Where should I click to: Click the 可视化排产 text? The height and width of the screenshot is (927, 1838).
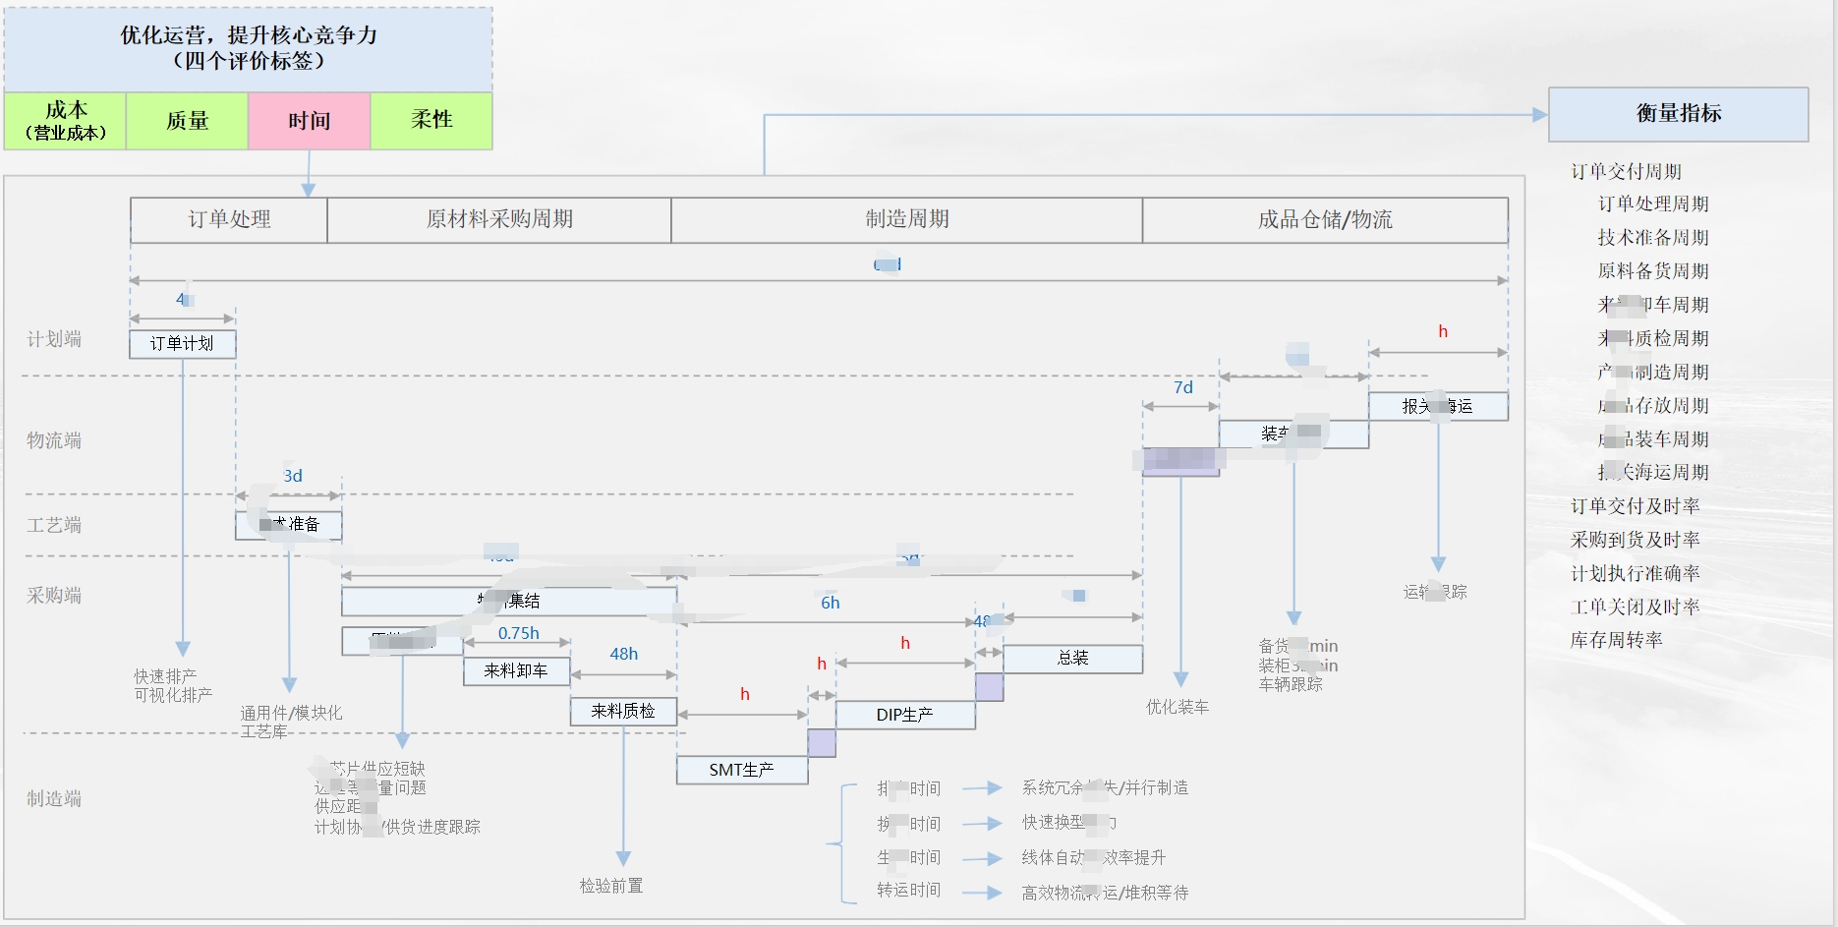point(173,695)
